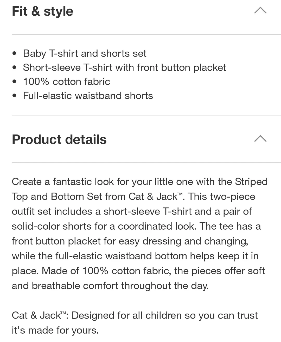
Task: Select the 'Baby T-shirt and shorts set' bullet text
Action: [x=85, y=53]
